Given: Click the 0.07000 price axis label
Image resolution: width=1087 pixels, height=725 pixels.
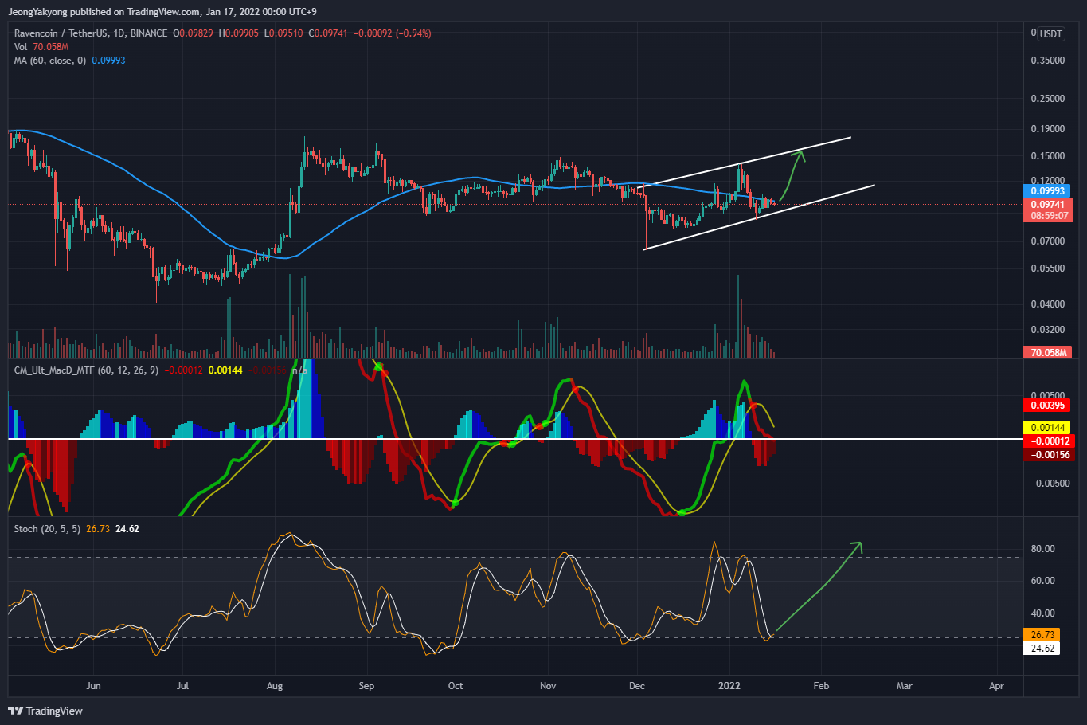Looking at the screenshot, I should point(1048,241).
